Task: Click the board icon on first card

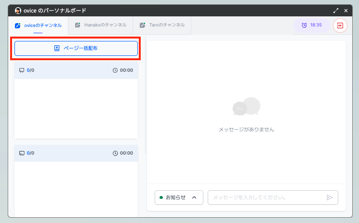Action: [x=22, y=70]
